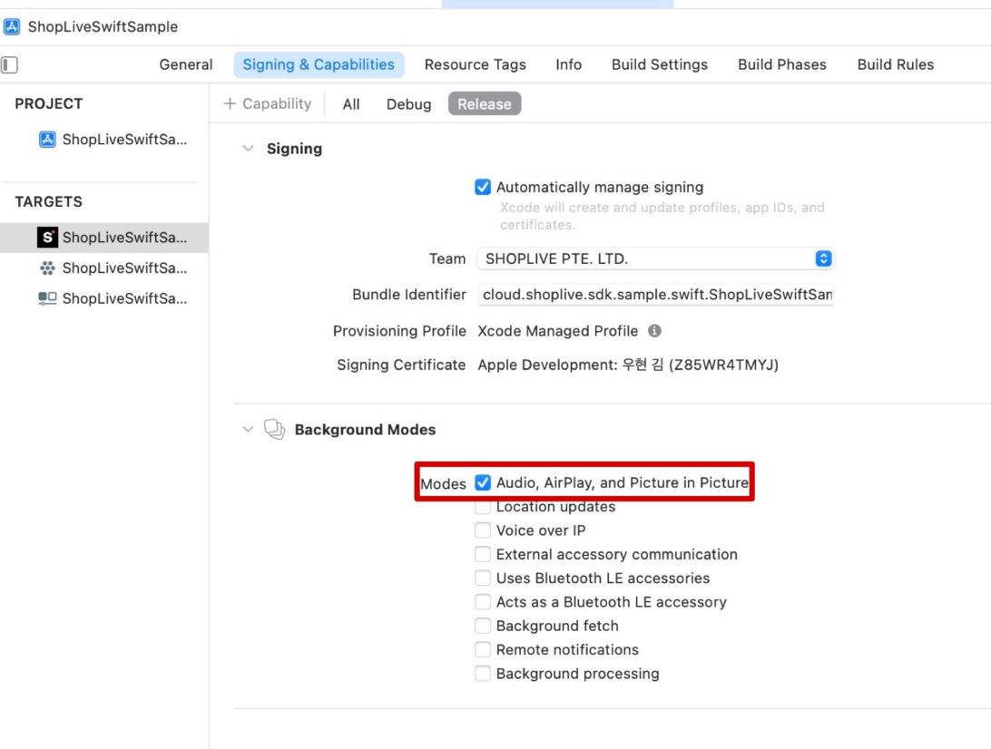Click the Bundle Identifier text field

pyautogui.click(x=655, y=295)
